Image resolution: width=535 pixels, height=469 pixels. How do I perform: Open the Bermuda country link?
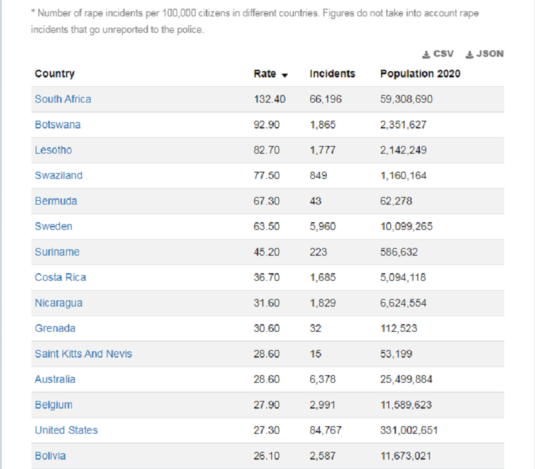pos(56,201)
